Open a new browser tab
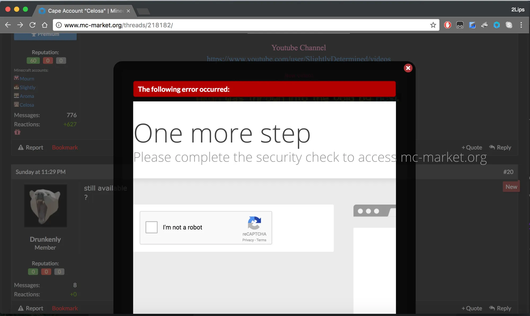 (x=143, y=11)
